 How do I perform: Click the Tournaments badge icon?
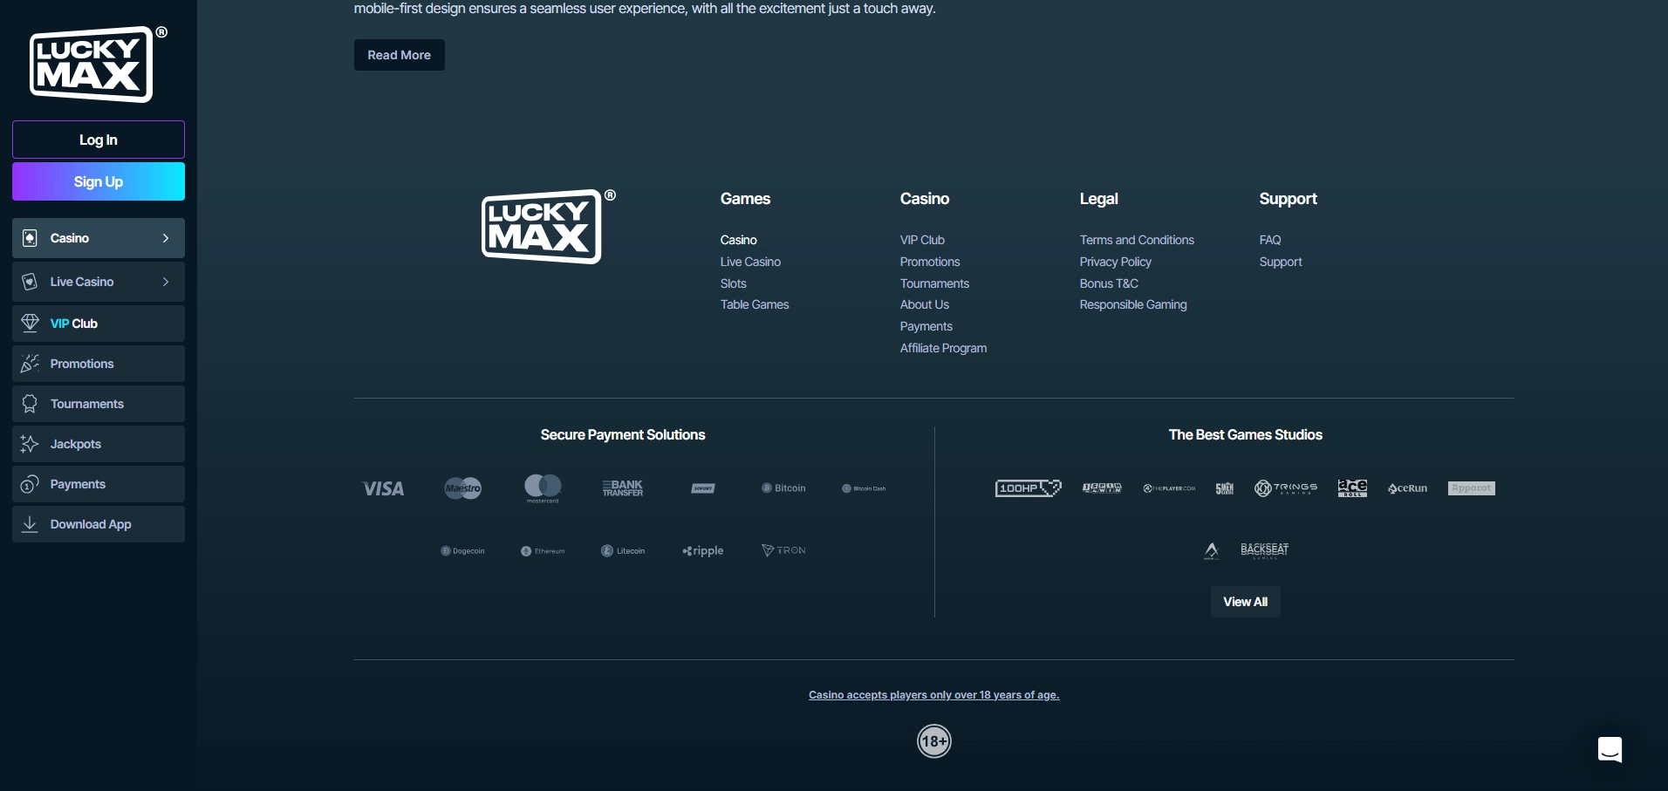(x=31, y=403)
